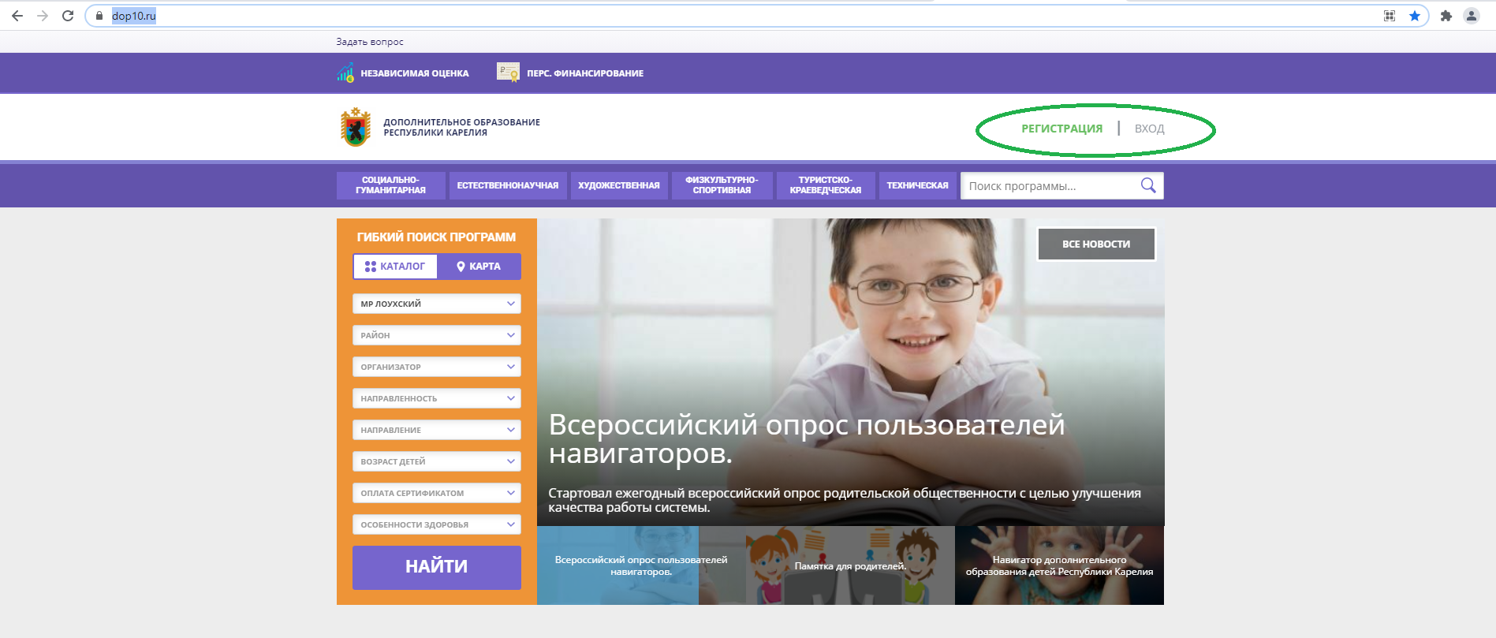1496x638 pixels.
Task: Click the padlock site info icon
Action: point(99,16)
